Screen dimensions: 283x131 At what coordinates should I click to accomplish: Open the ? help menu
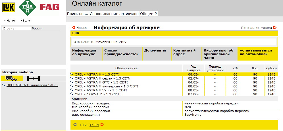(x=156, y=14)
